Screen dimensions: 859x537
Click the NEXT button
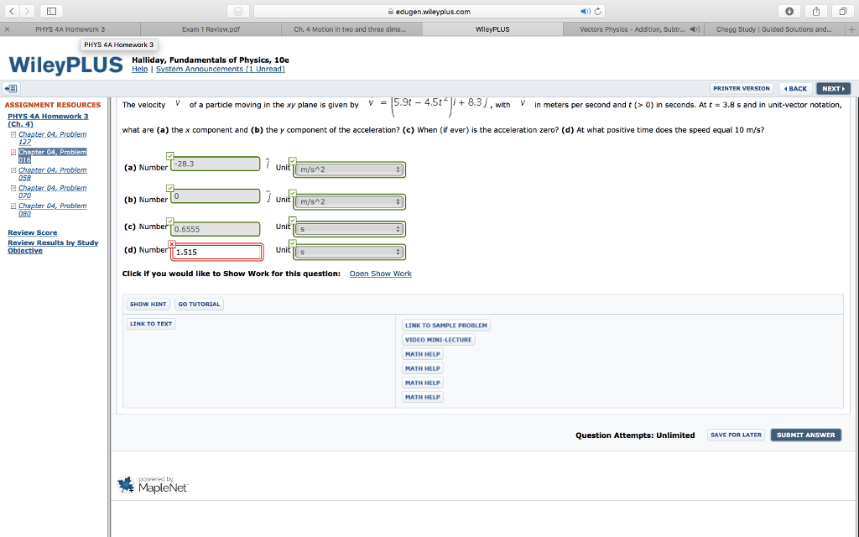pos(833,88)
